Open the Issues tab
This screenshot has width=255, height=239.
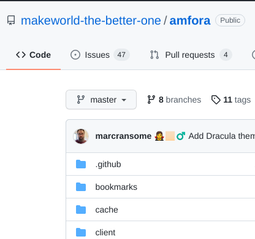pos(100,55)
